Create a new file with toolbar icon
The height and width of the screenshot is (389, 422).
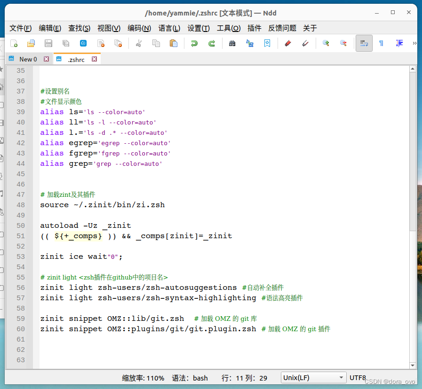click(x=14, y=43)
